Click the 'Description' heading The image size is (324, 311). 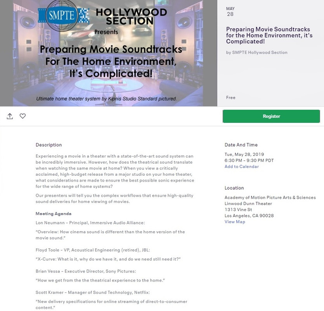pos(49,145)
